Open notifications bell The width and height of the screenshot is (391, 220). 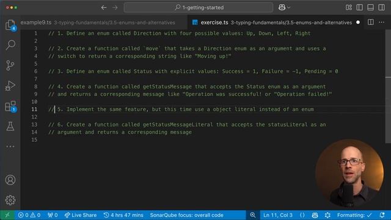coord(382,215)
